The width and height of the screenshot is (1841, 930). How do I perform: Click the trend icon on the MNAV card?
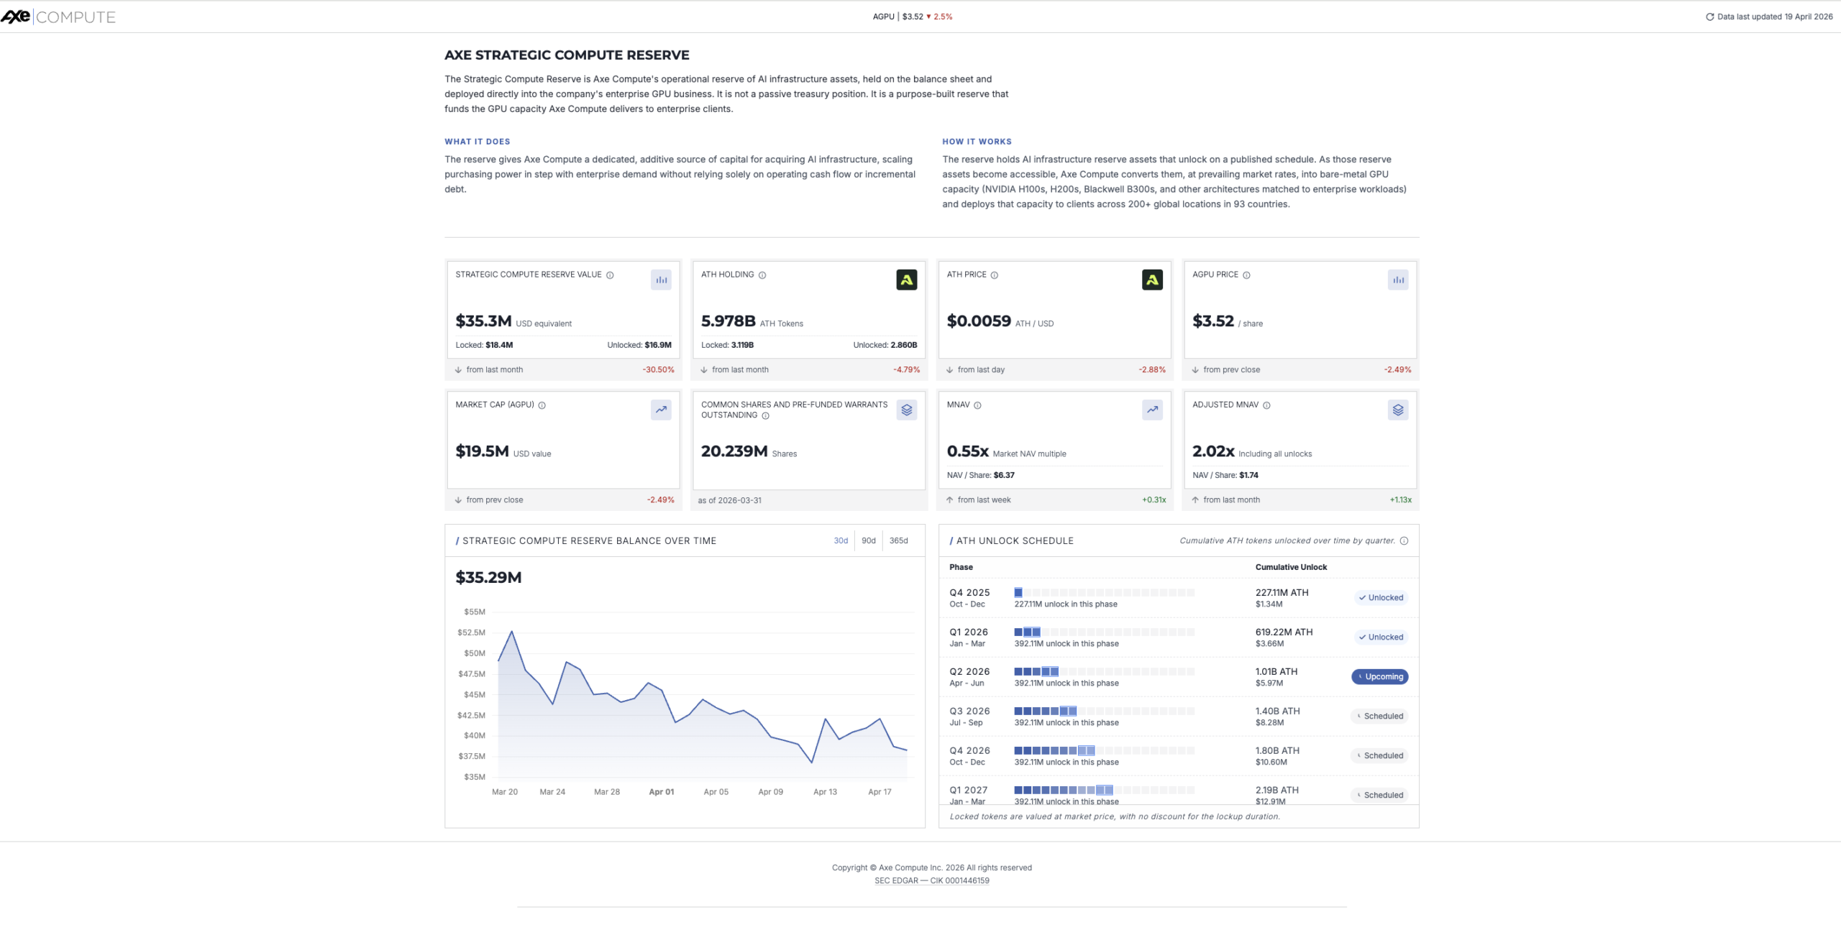click(1151, 410)
